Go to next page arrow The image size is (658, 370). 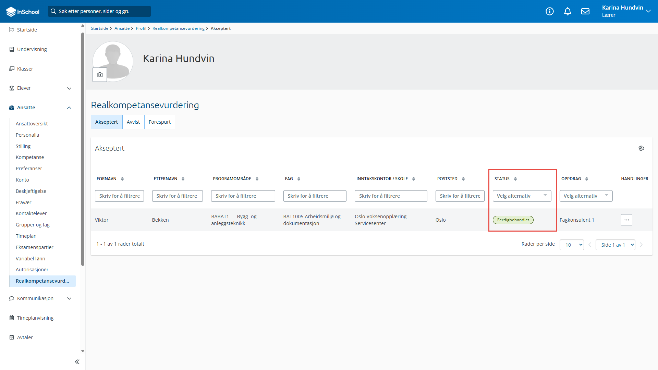pos(641,245)
